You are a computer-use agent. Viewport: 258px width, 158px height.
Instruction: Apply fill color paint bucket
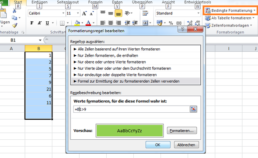[x=77, y=23]
